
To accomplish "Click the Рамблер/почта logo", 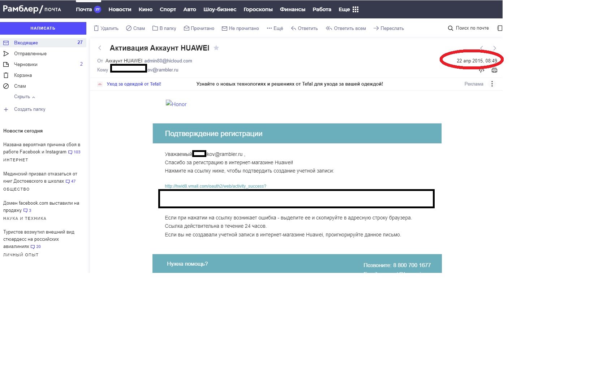I will [x=32, y=9].
